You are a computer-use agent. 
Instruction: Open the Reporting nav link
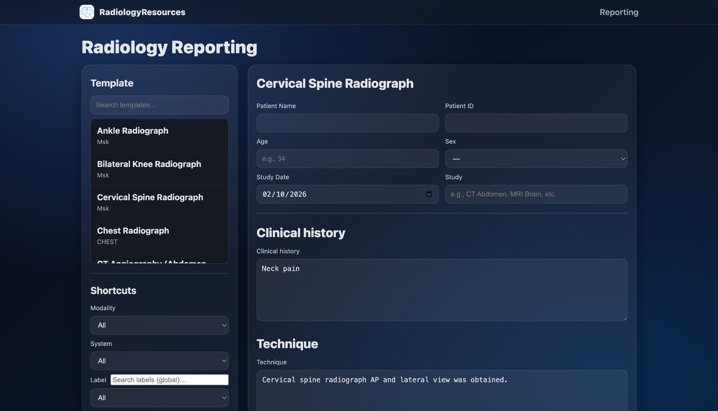point(619,12)
